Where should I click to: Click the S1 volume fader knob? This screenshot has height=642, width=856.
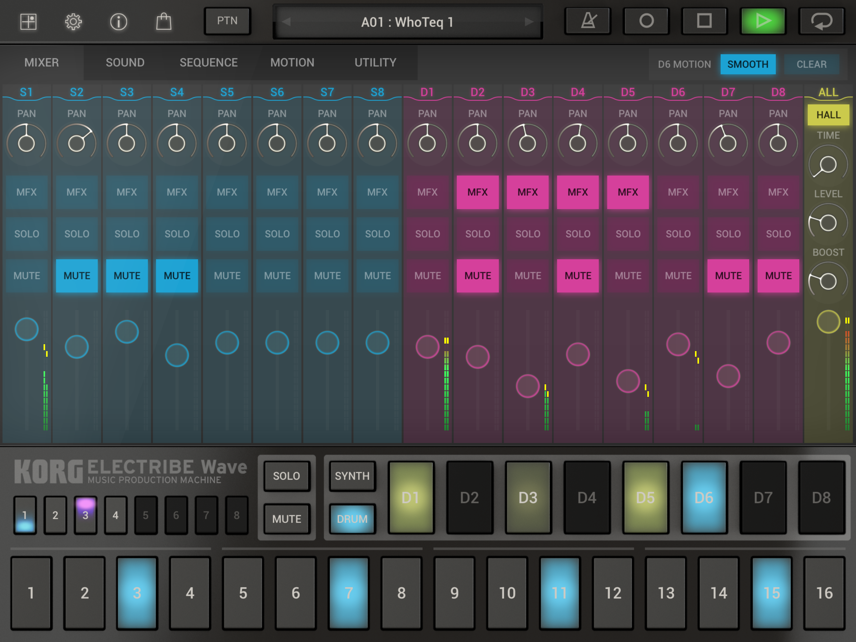tap(27, 329)
